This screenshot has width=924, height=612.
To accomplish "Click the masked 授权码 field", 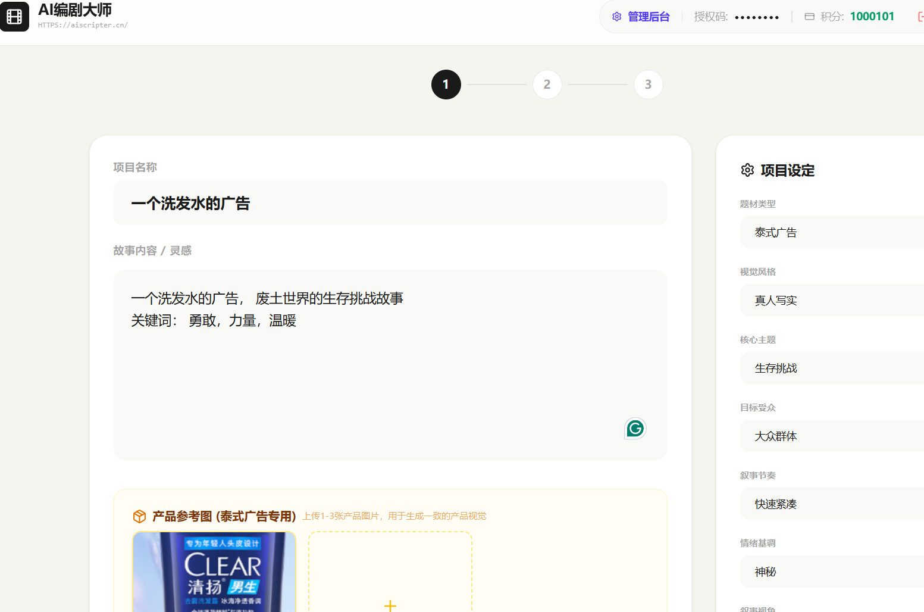I will (756, 17).
